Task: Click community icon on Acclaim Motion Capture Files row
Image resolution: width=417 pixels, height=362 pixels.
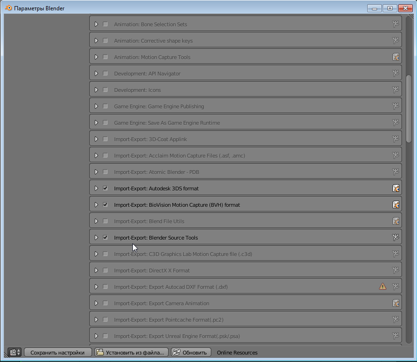Action: [395, 155]
